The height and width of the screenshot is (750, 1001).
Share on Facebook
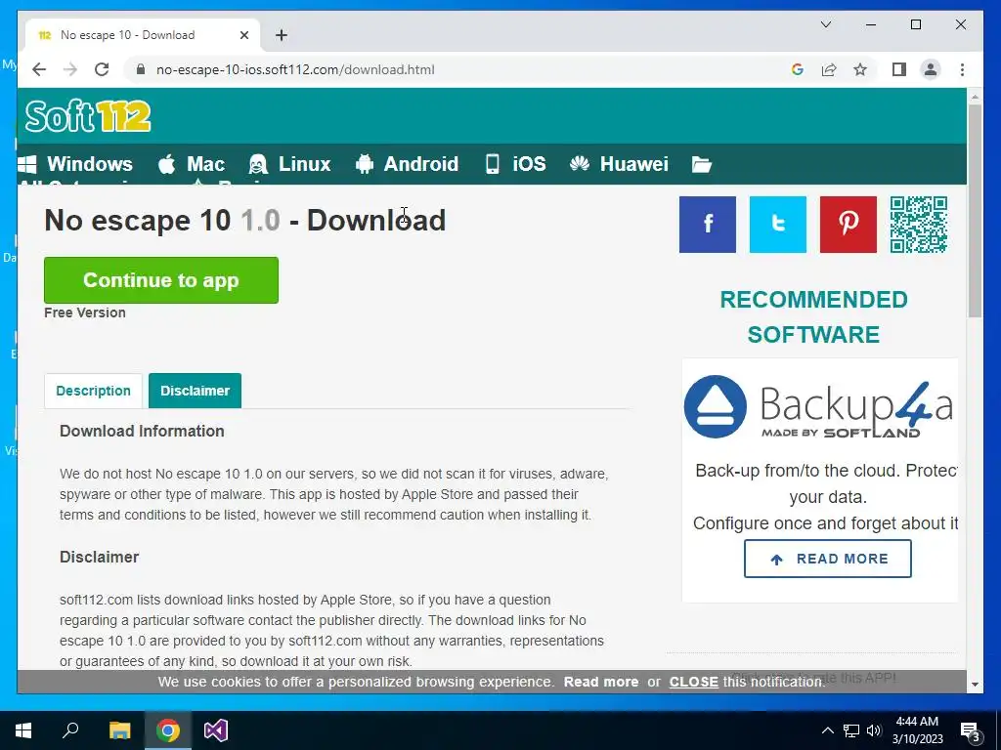[x=708, y=224]
